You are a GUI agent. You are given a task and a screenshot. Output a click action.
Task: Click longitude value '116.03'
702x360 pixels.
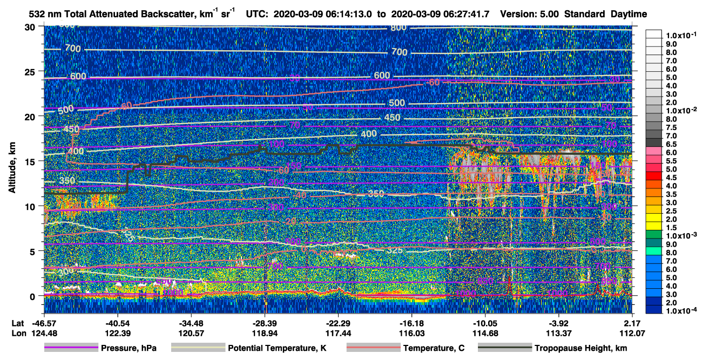[x=411, y=333]
